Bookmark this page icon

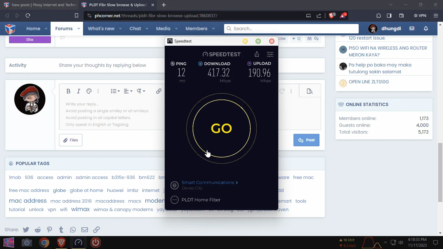point(77,16)
